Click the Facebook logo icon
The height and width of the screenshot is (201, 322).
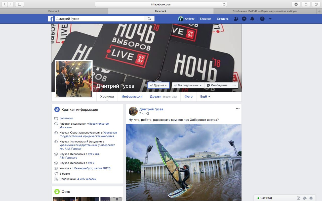point(51,19)
